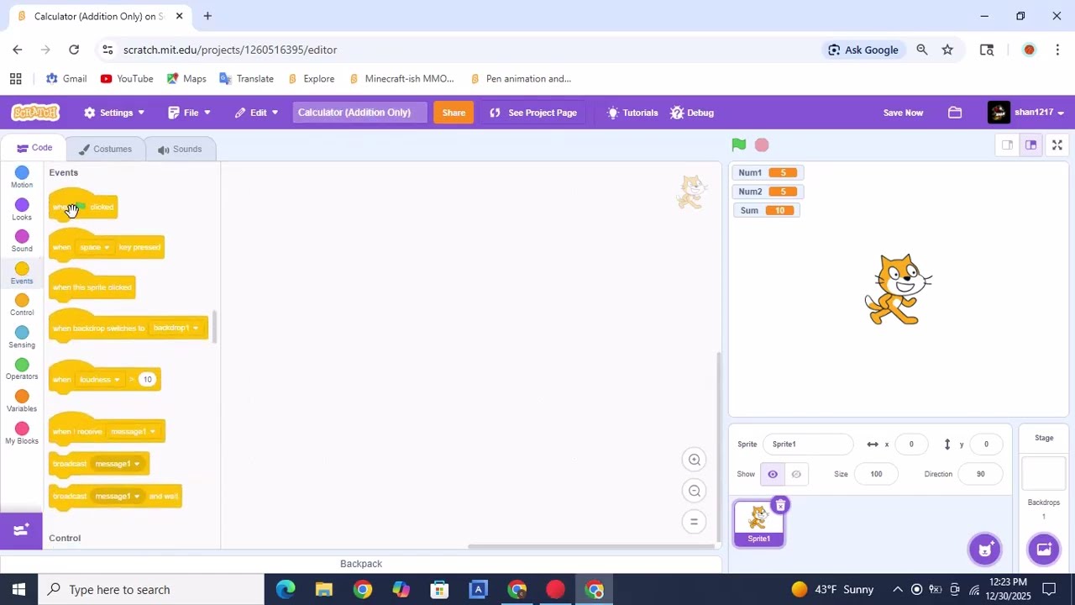Hide the sprite with crossed-eye icon

(796, 474)
